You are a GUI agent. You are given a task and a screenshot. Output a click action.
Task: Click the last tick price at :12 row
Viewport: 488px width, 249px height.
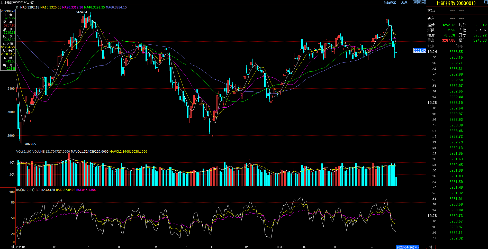[x=456, y=238]
